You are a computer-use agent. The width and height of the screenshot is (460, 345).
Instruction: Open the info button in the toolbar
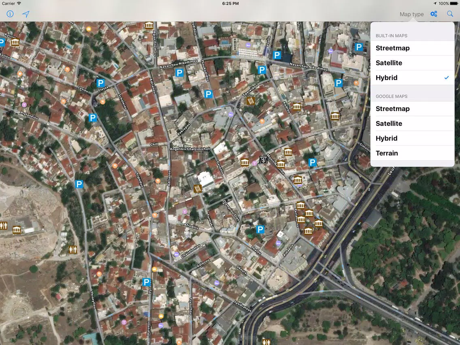(x=10, y=14)
